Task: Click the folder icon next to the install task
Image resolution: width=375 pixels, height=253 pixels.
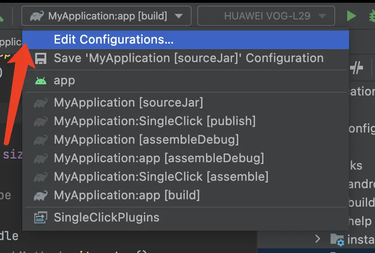Action: point(337,239)
